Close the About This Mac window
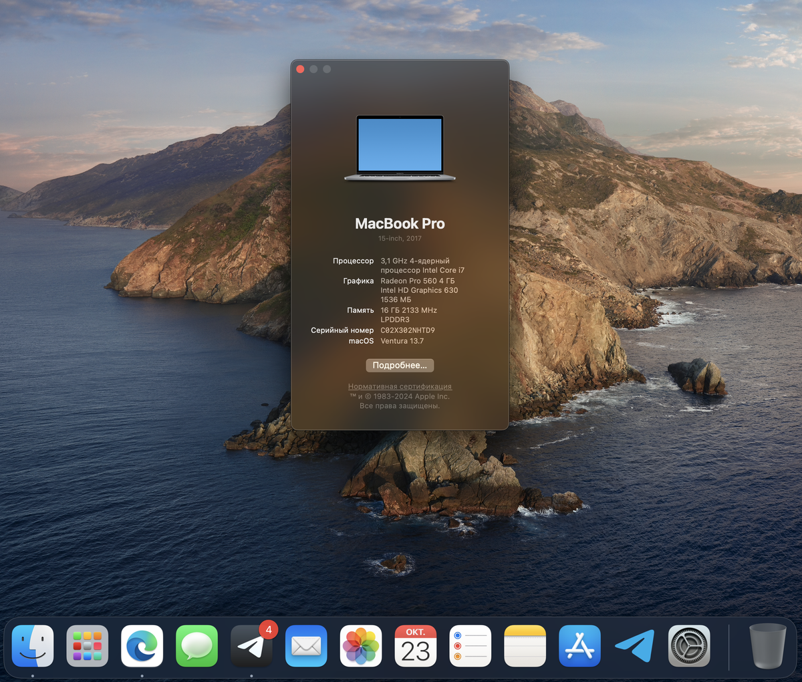The width and height of the screenshot is (802, 682). [x=300, y=69]
